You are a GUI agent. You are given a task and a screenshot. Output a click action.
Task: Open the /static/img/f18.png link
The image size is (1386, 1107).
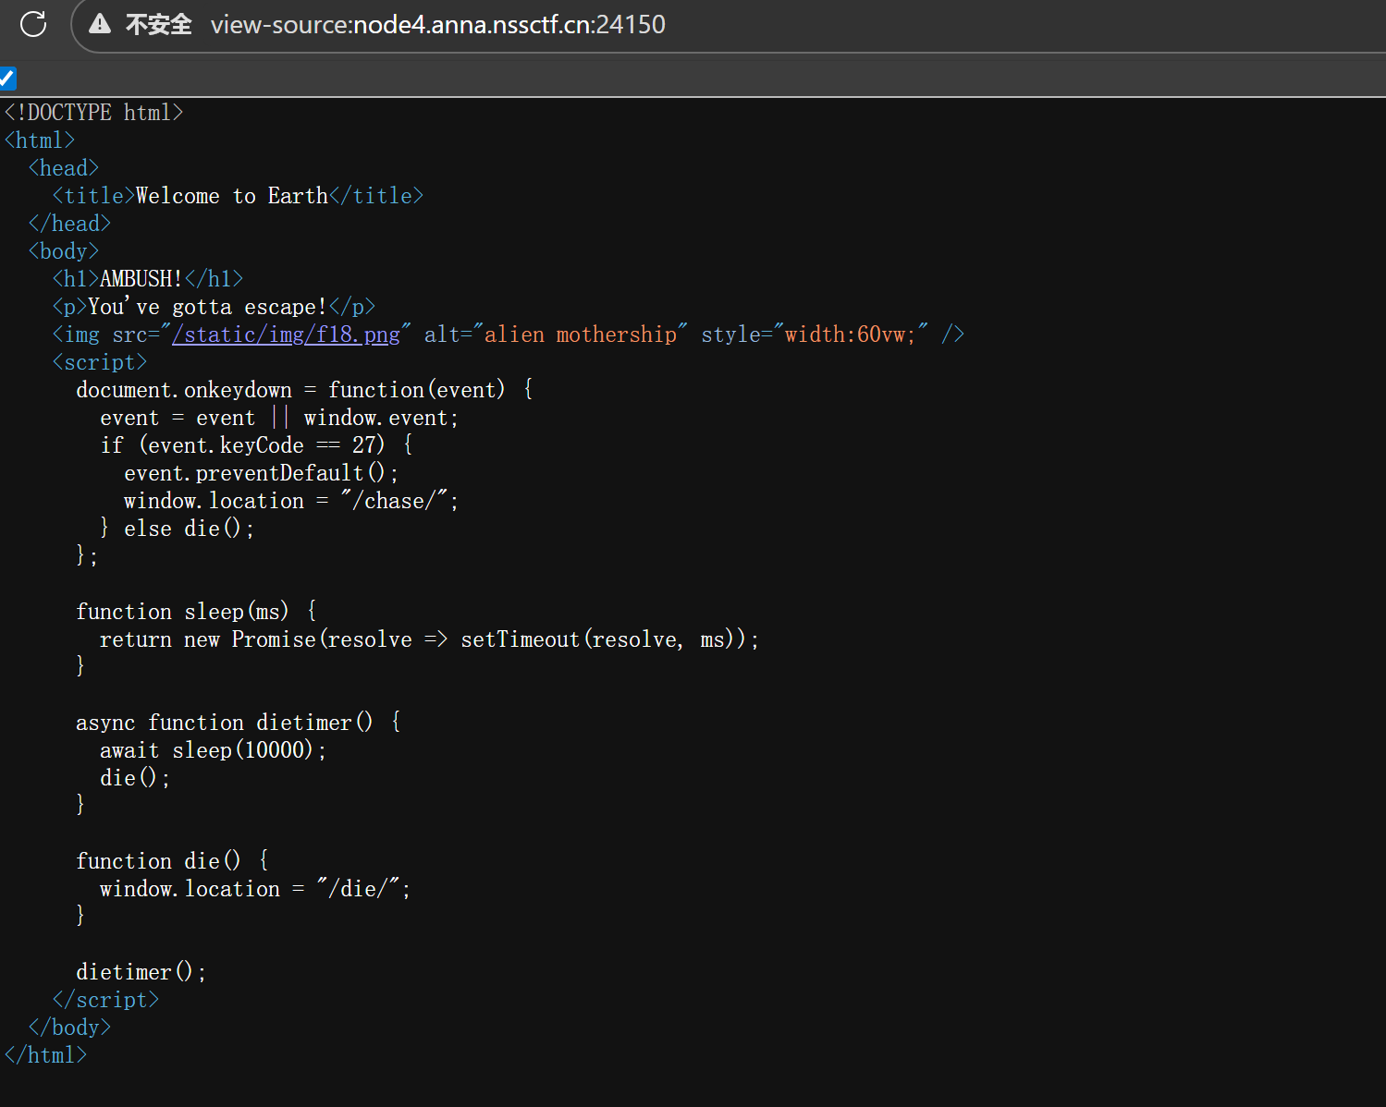coord(286,335)
